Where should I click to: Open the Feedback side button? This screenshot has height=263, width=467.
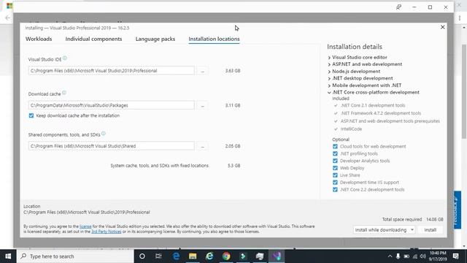pyautogui.click(x=457, y=210)
